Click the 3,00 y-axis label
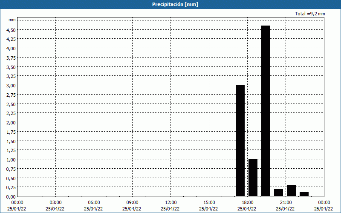 click(11, 86)
